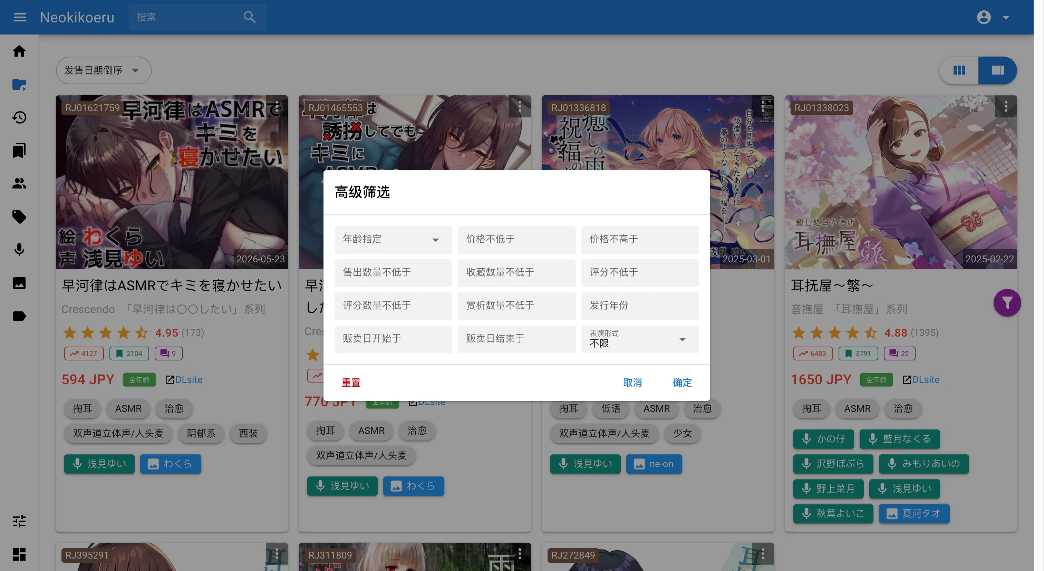This screenshot has height=571, width=1044.
Task: Open the history clock icon in sidebar
Action: 19,117
